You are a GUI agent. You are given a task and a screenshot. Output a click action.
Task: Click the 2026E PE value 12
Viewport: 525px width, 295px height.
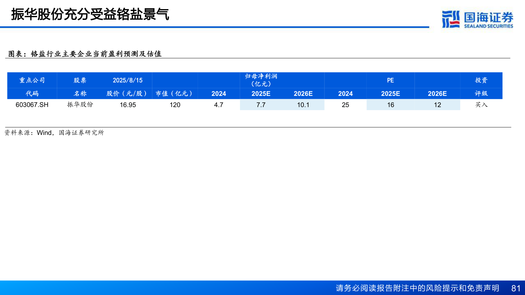pyautogui.click(x=437, y=105)
